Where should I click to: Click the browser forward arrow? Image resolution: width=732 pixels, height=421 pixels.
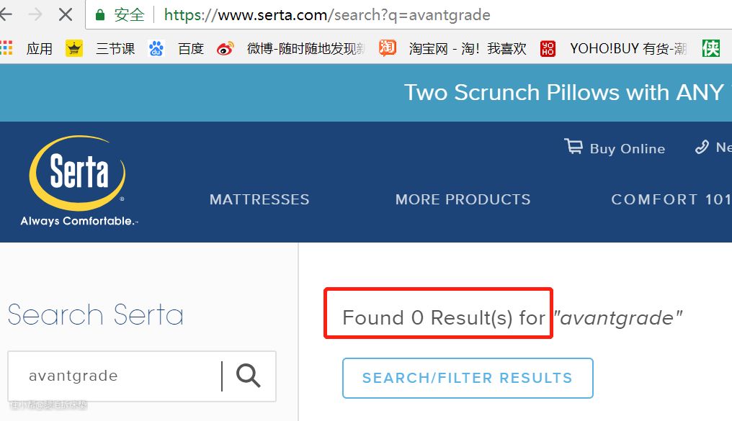[x=33, y=14]
